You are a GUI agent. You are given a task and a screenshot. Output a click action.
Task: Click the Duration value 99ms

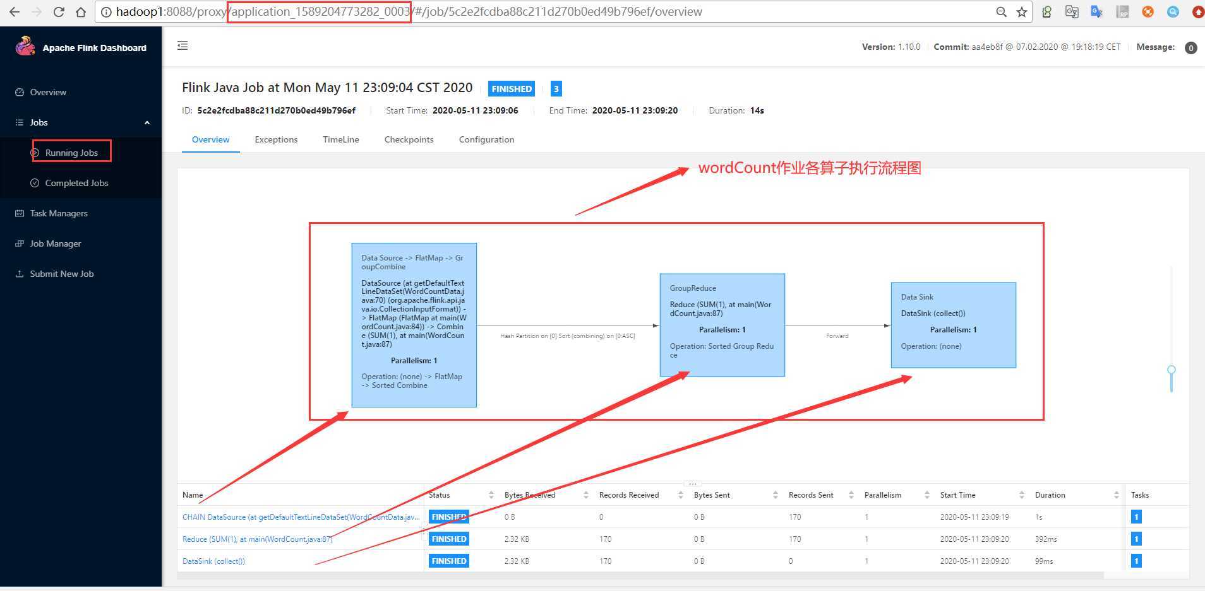[1044, 561]
